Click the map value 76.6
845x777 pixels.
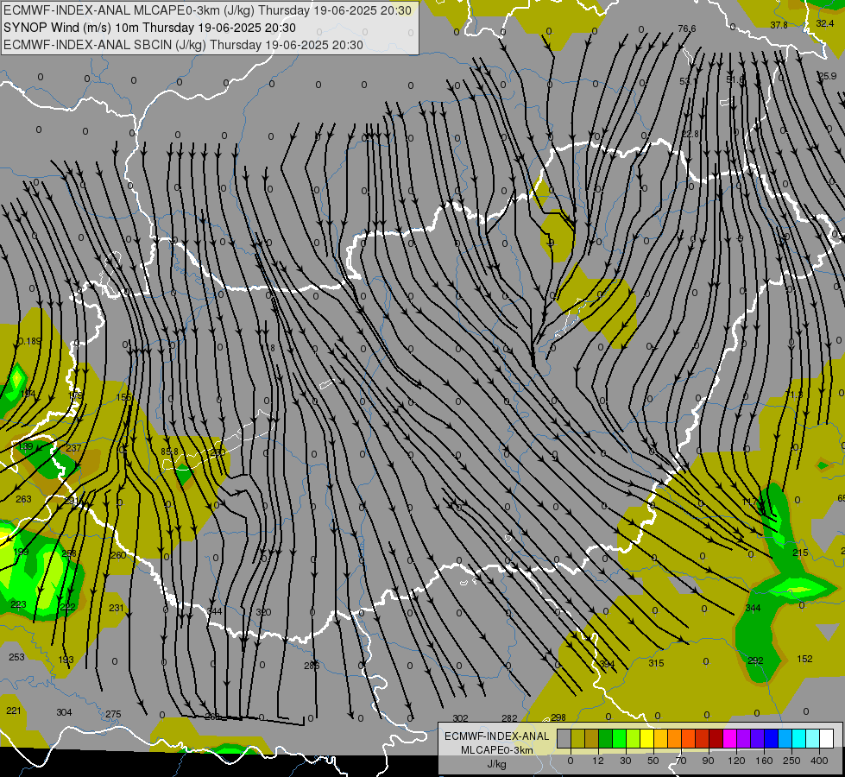687,28
